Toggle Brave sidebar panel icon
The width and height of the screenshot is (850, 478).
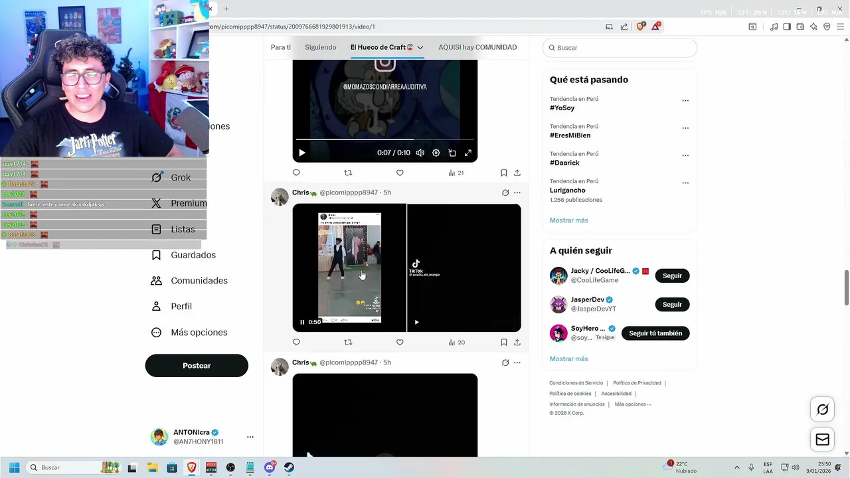coord(787,27)
